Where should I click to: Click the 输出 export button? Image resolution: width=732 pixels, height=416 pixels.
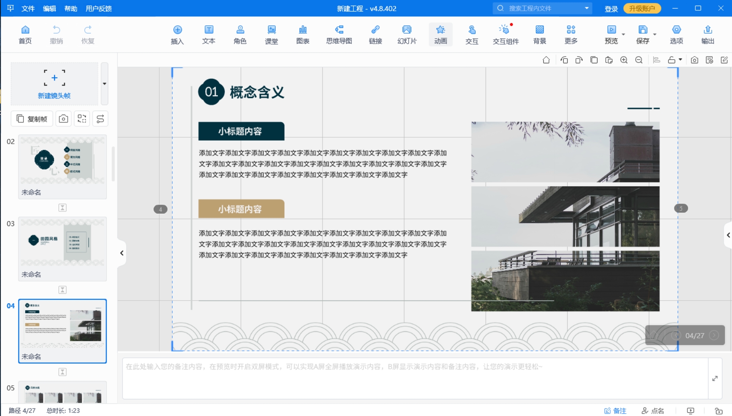707,35
